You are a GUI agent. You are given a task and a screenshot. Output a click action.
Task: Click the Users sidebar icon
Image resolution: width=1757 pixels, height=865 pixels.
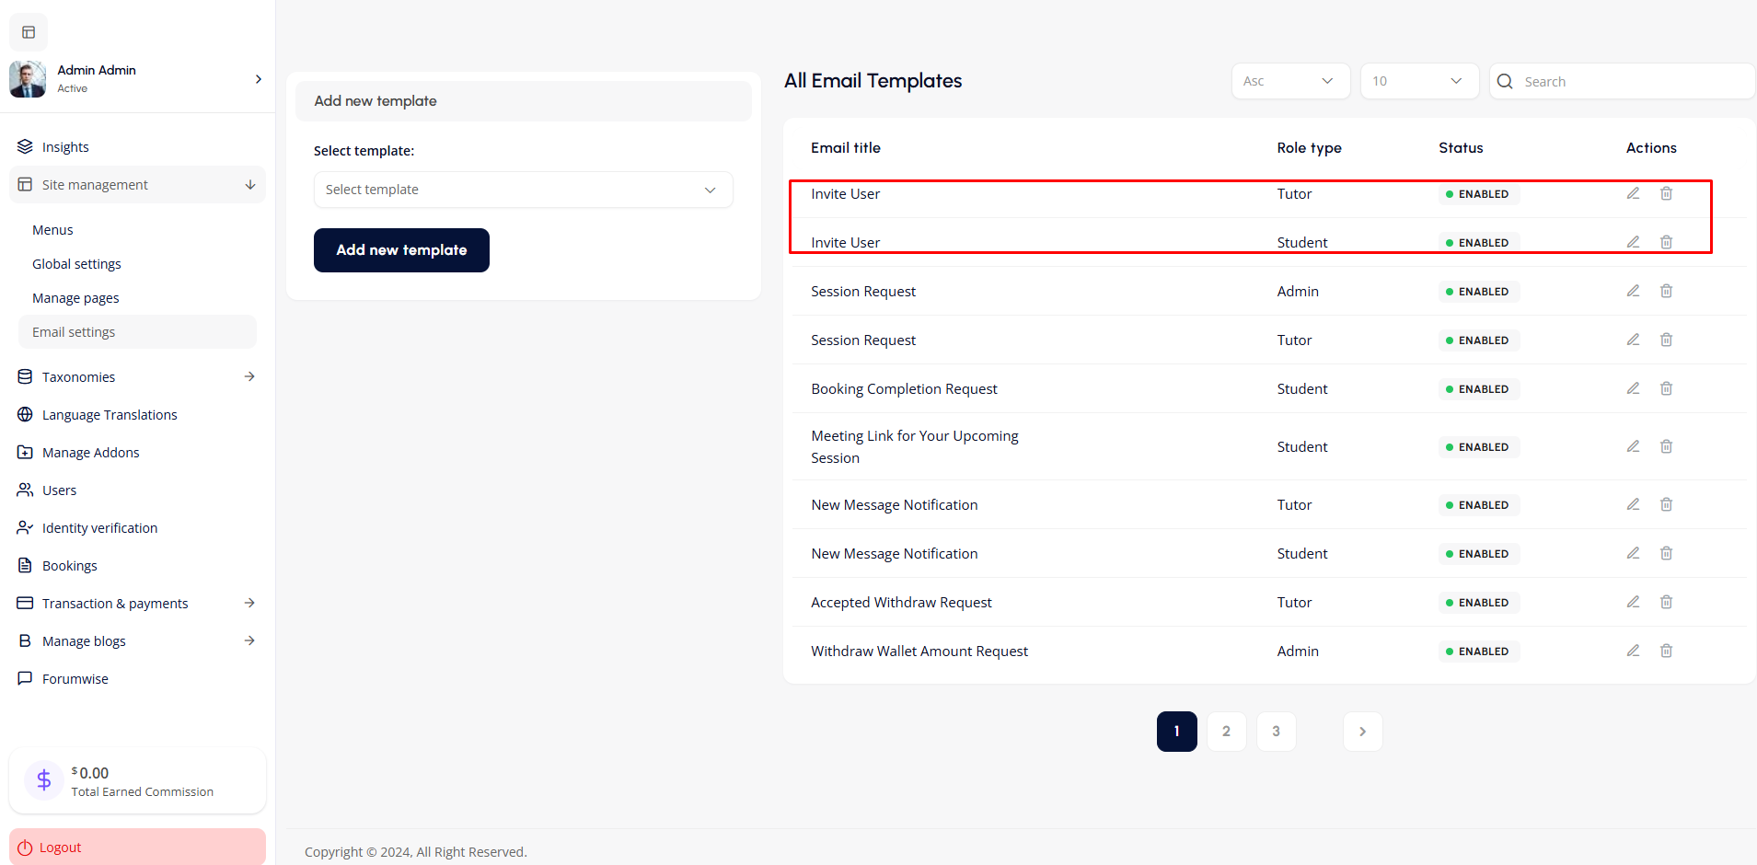(x=25, y=490)
